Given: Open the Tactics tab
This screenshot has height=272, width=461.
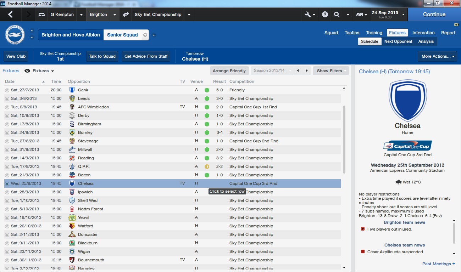Looking at the screenshot, I should 352,33.
